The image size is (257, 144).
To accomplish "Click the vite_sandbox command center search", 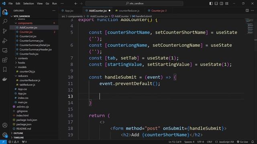I will 134,4.
